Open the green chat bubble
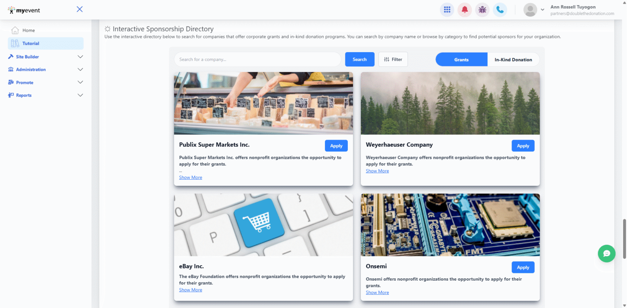Image resolution: width=627 pixels, height=308 pixels. coord(607,253)
